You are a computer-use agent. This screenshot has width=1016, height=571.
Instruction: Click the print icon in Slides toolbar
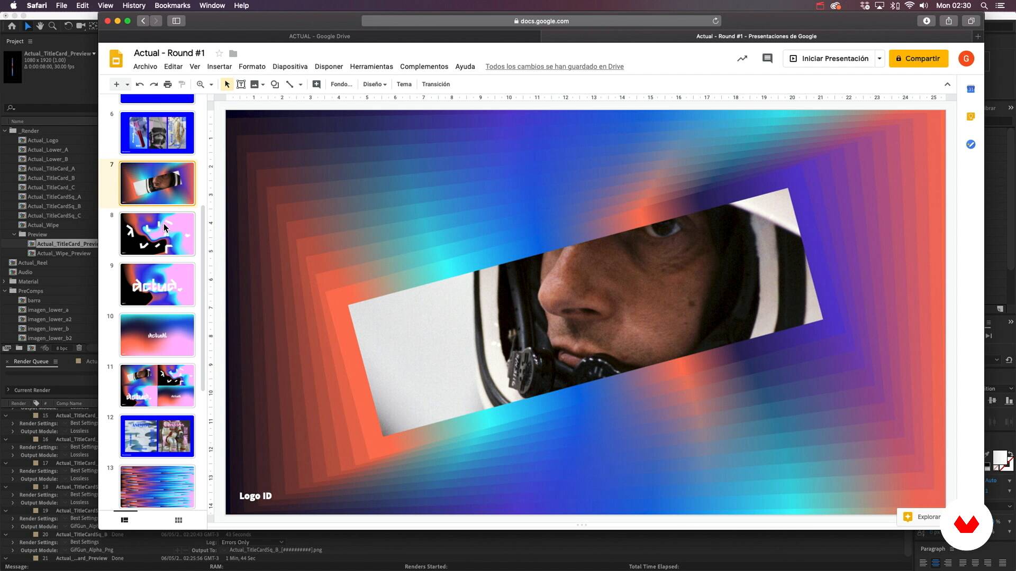pos(168,84)
